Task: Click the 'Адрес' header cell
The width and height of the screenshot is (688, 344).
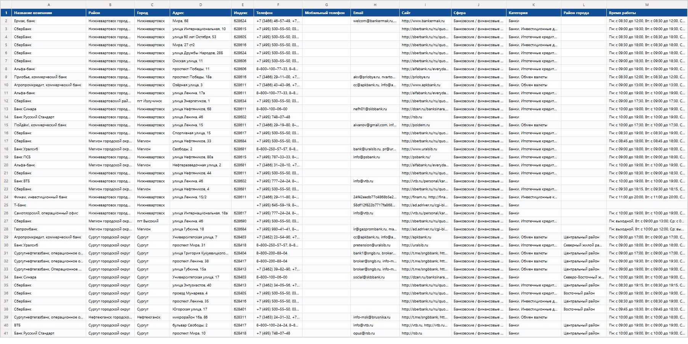Action: click(201, 13)
